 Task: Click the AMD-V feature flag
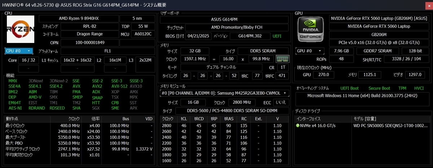coord(35,97)
